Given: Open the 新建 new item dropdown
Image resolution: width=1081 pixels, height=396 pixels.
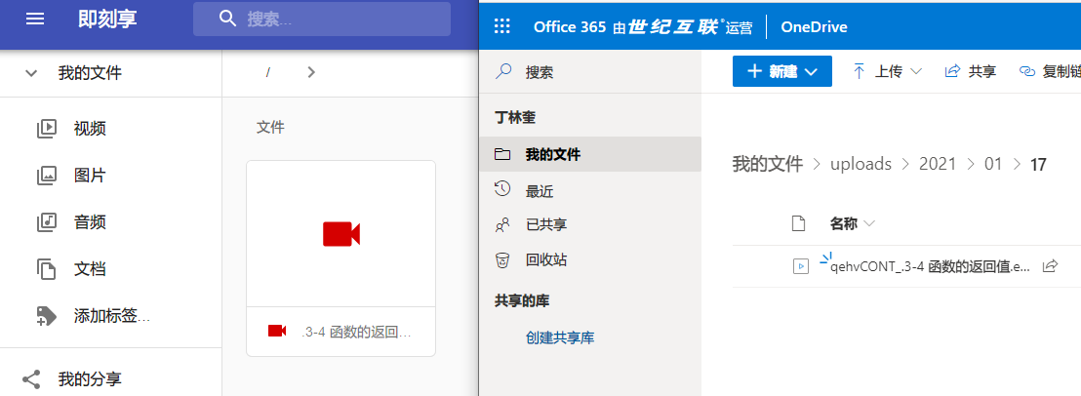Looking at the screenshot, I should tap(781, 71).
